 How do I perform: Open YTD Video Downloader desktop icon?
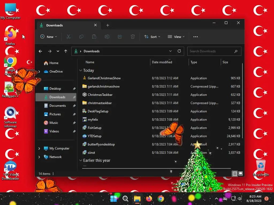[x=10, y=171]
